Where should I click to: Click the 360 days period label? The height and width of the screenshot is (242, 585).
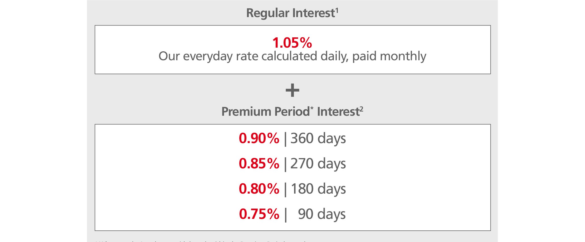318,139
